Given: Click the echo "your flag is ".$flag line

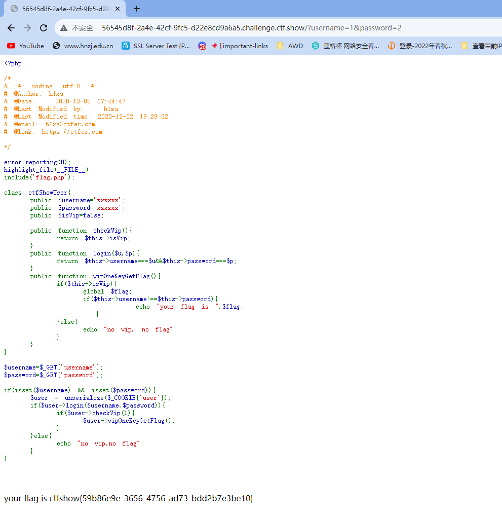Looking at the screenshot, I should click(x=189, y=307).
